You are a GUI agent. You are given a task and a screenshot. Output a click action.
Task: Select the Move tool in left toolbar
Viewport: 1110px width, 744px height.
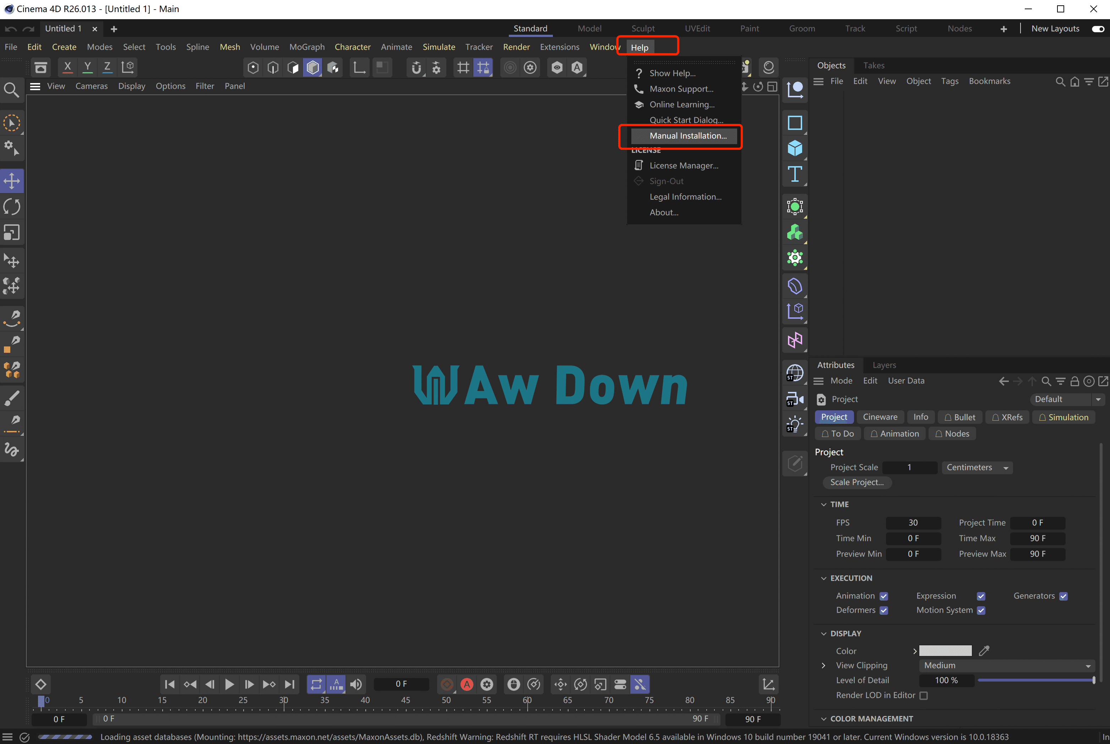(12, 181)
